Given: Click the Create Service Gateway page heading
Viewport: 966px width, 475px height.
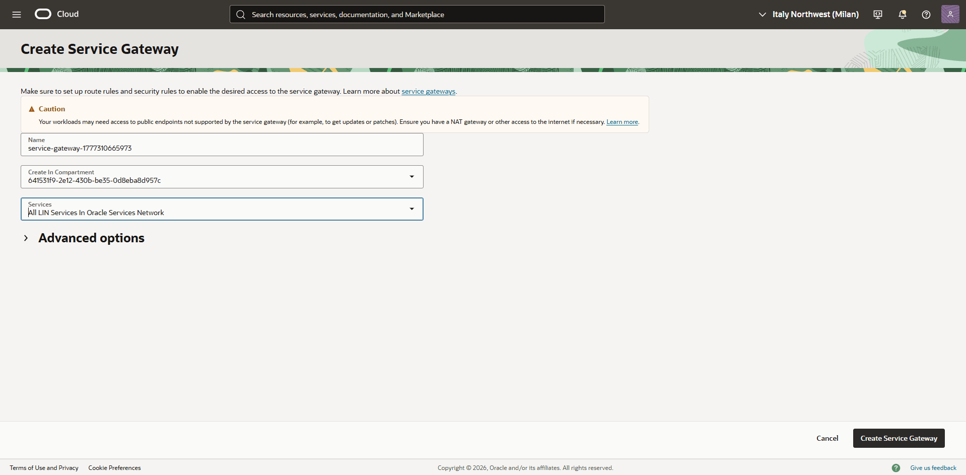Looking at the screenshot, I should click(100, 49).
